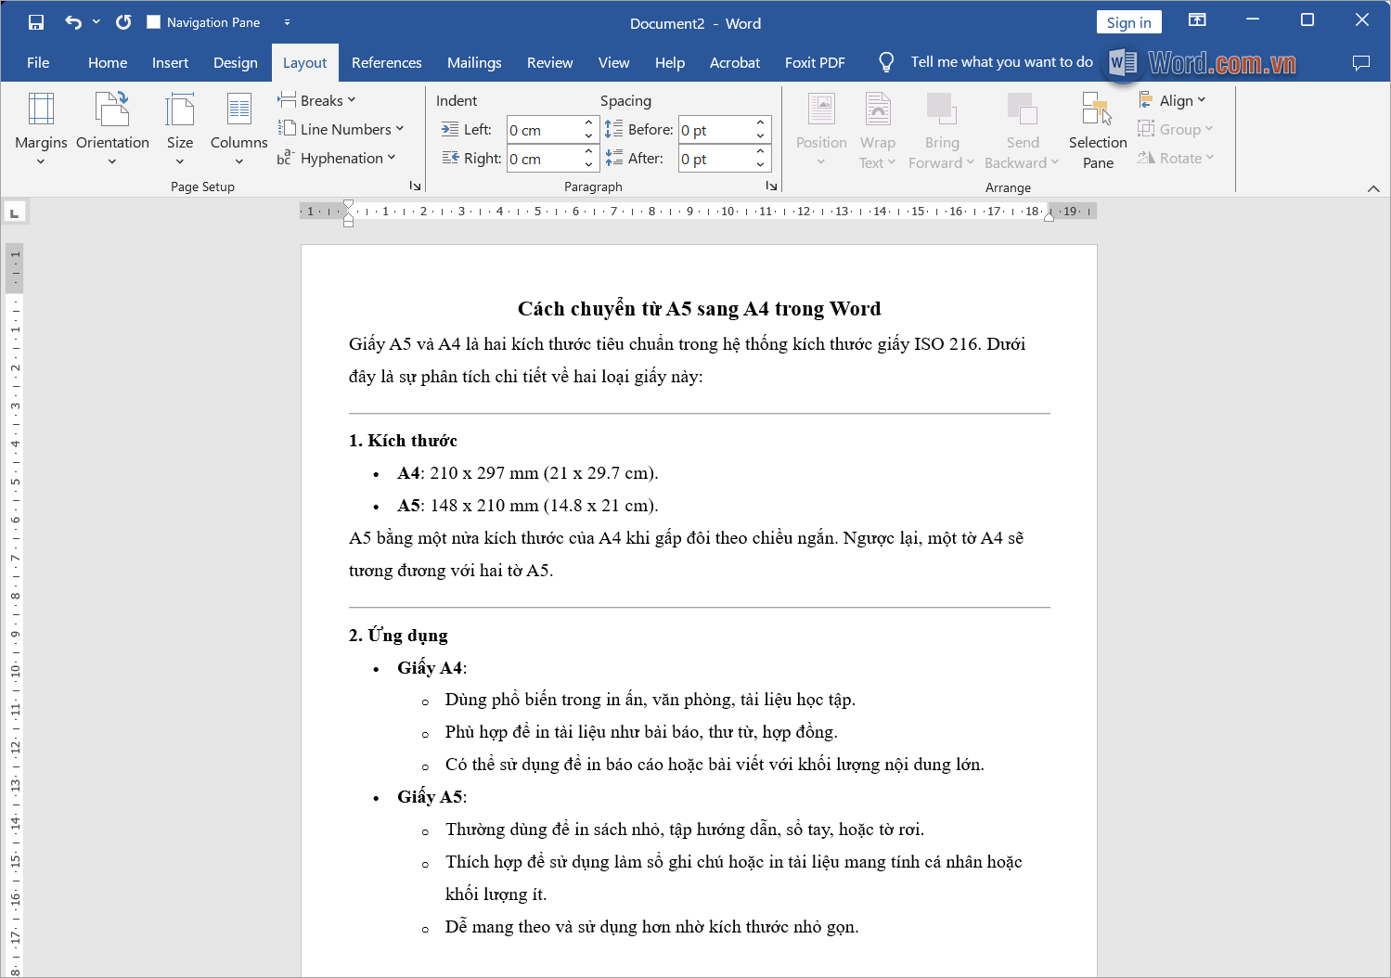Choose a page Size
This screenshot has height=978, width=1391.
(x=180, y=130)
